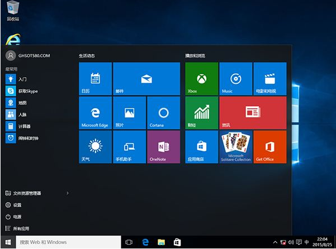Screen dimensions: 336x249
Task: Click the 电源 power button
Action: click(x=17, y=217)
